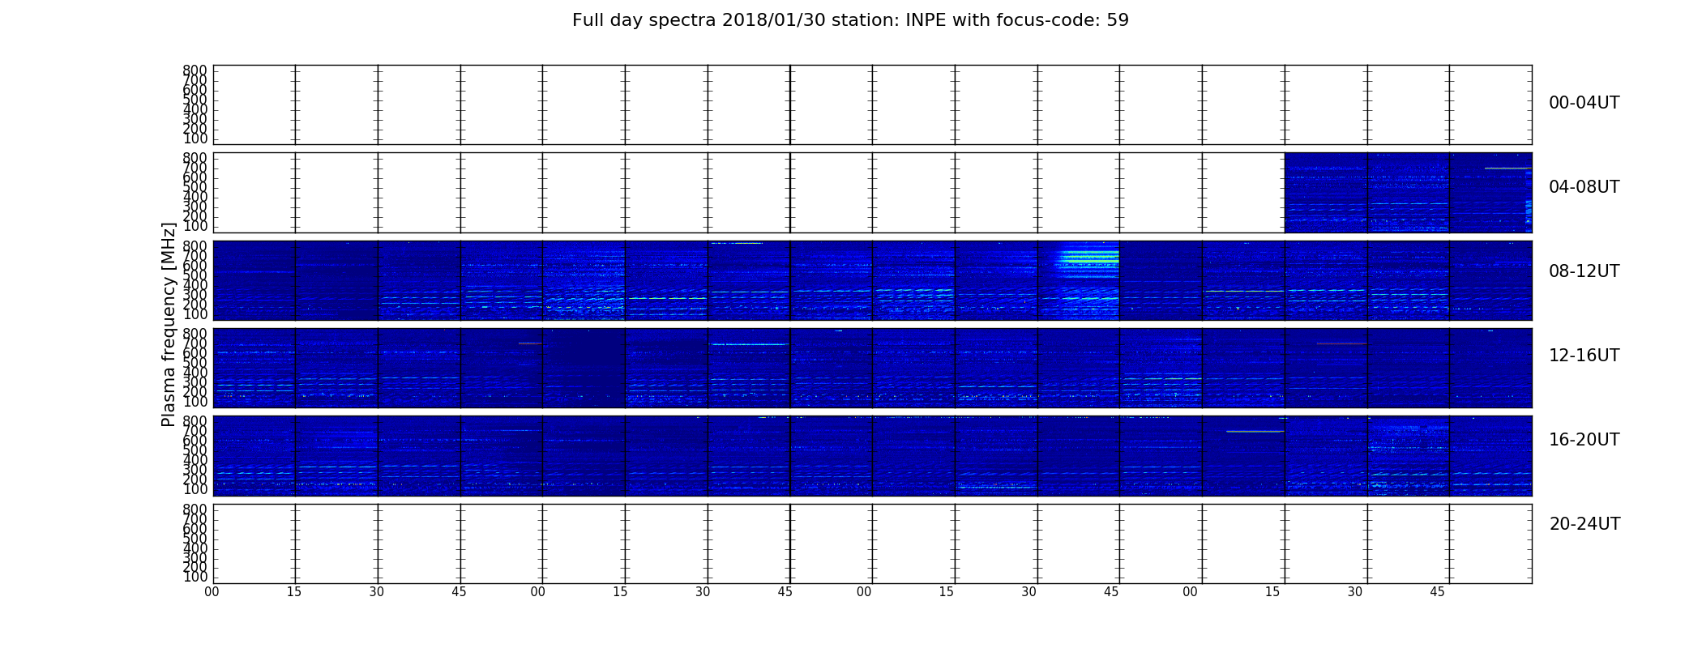
Task: Click the 'Plasma frequency [MHz]' axis label
Action: (169, 324)
